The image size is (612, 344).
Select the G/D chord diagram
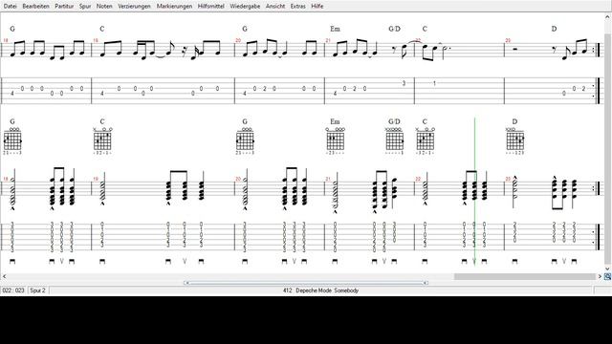point(394,140)
